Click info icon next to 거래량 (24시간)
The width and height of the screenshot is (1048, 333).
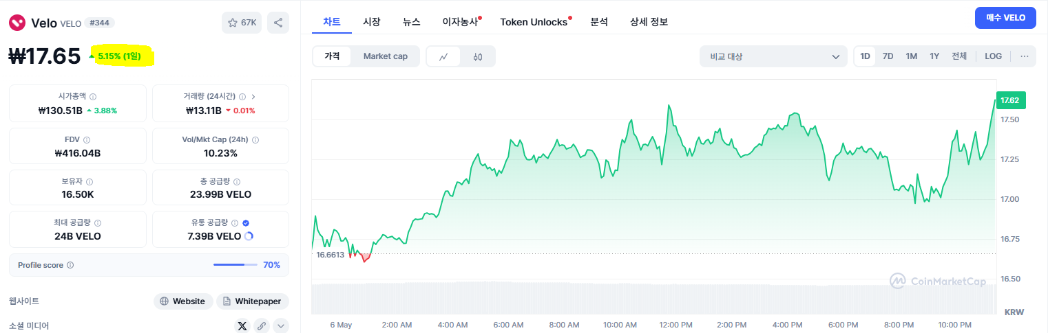[242, 97]
